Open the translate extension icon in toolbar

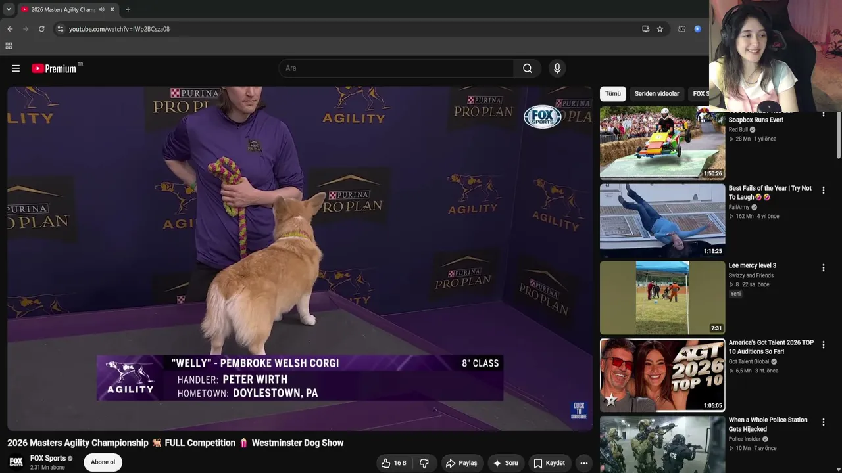point(681,29)
